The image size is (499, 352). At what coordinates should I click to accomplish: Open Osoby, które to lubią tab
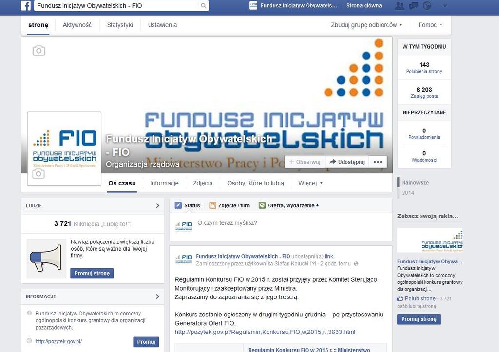pyautogui.click(x=255, y=183)
